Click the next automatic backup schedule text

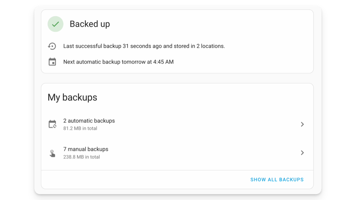coord(118,62)
